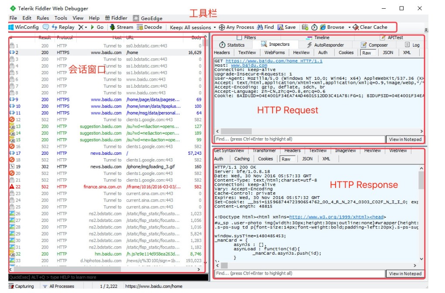Click the QuickExec command box

click(x=108, y=277)
